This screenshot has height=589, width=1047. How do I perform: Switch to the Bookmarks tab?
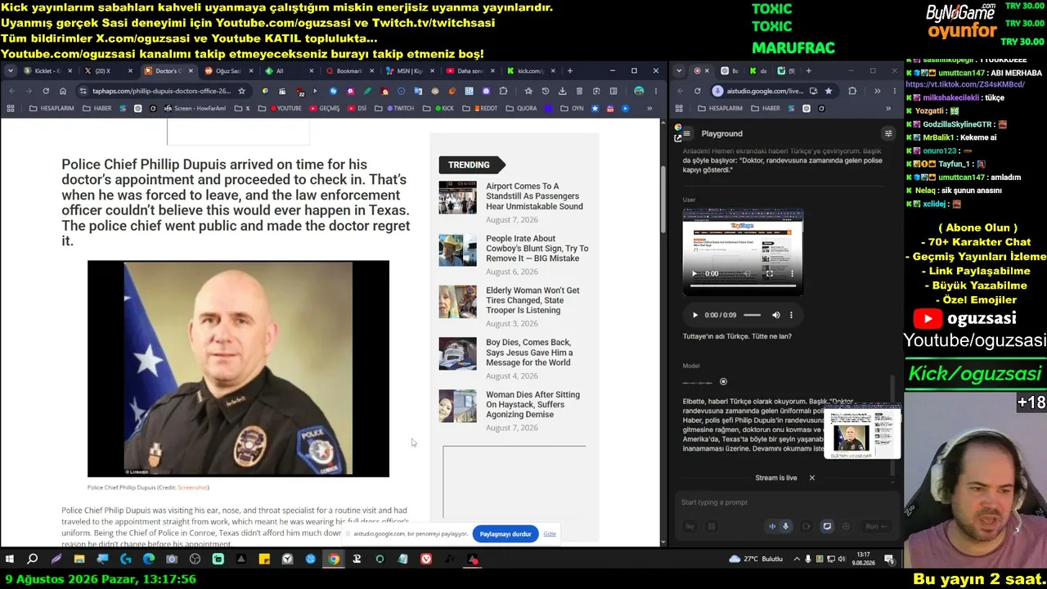[x=349, y=71]
